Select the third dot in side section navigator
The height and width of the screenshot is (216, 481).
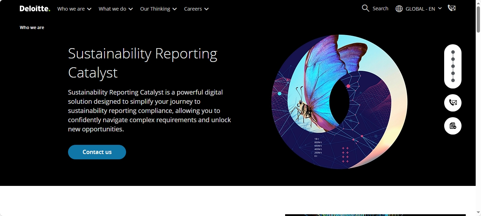click(x=453, y=66)
